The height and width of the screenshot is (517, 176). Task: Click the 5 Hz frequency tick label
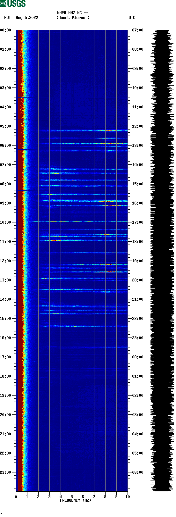(x=72, y=497)
